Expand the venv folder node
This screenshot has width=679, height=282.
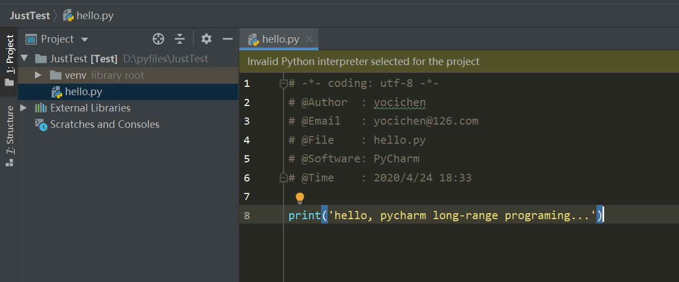(x=38, y=75)
